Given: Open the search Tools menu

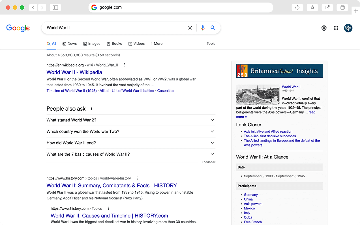Looking at the screenshot, I should click(x=211, y=44).
